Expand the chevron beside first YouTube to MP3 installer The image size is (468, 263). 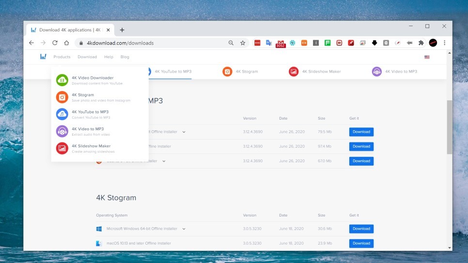pyautogui.click(x=184, y=132)
